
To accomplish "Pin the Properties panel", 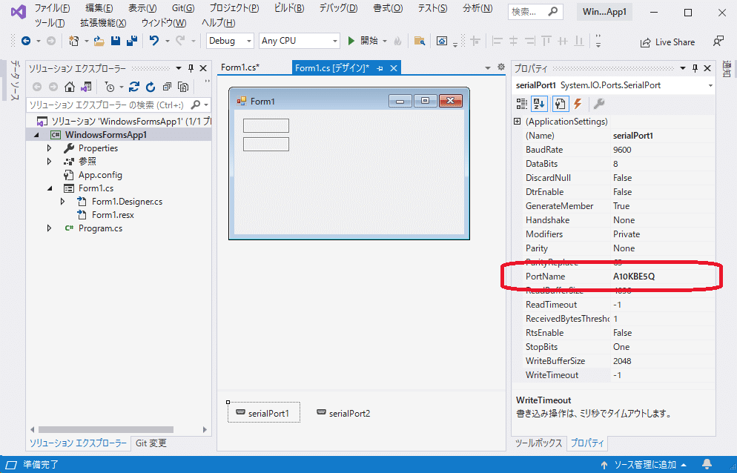I will [695, 69].
